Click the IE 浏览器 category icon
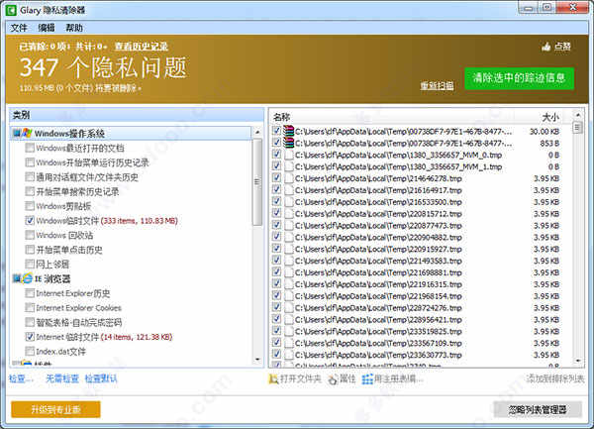Viewport: 594px width, 429px height. point(26,279)
